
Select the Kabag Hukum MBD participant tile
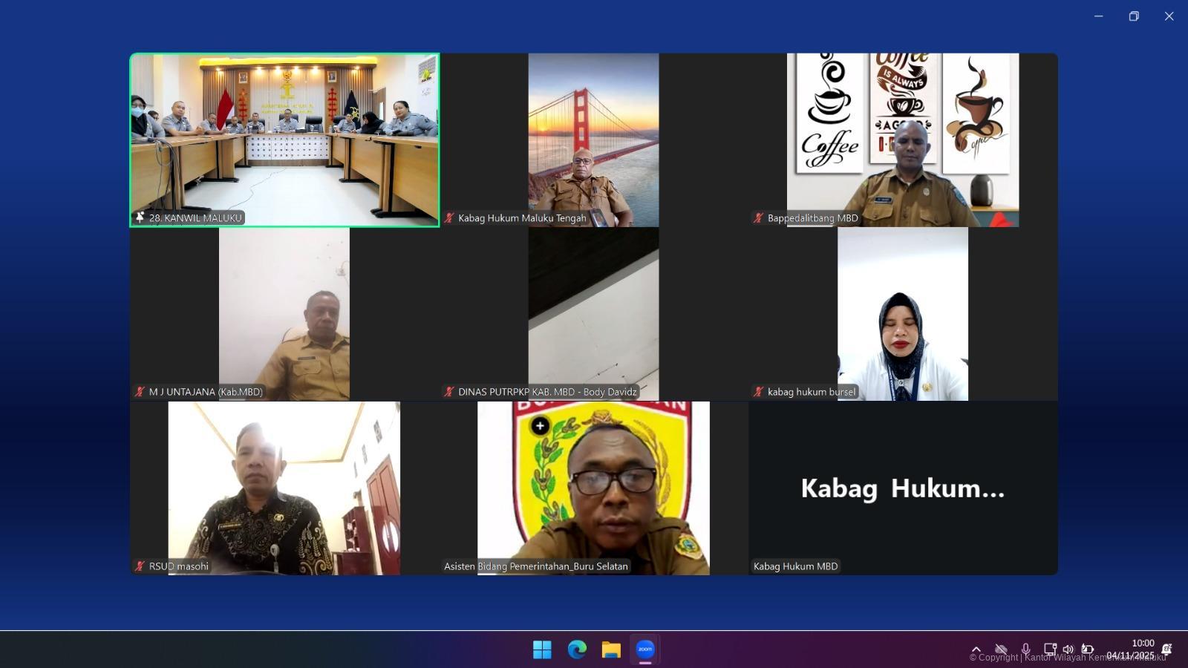click(x=903, y=488)
